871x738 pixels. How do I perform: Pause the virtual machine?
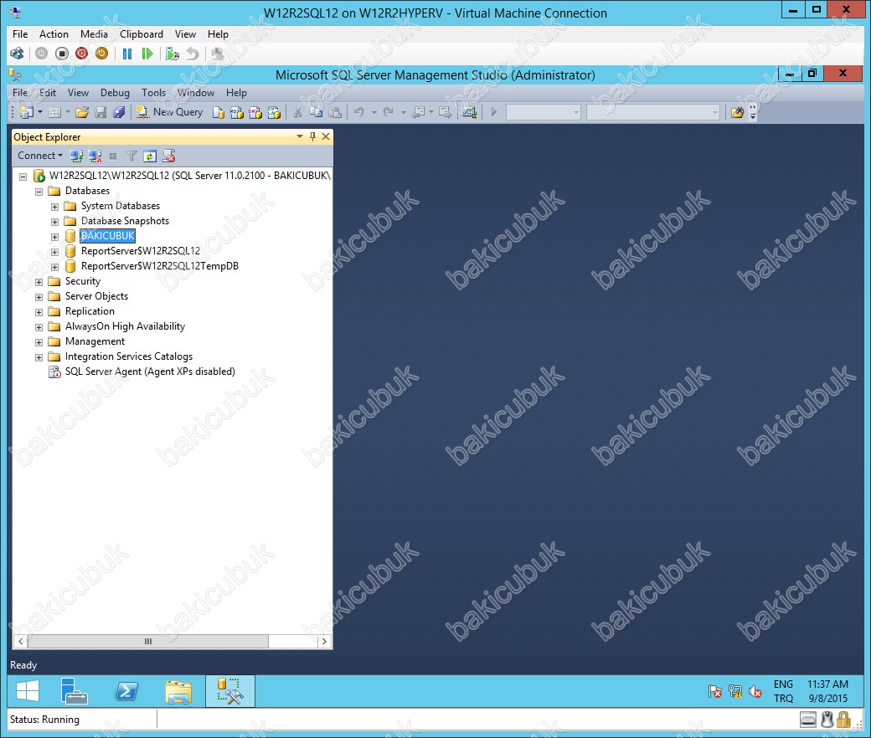pos(127,54)
